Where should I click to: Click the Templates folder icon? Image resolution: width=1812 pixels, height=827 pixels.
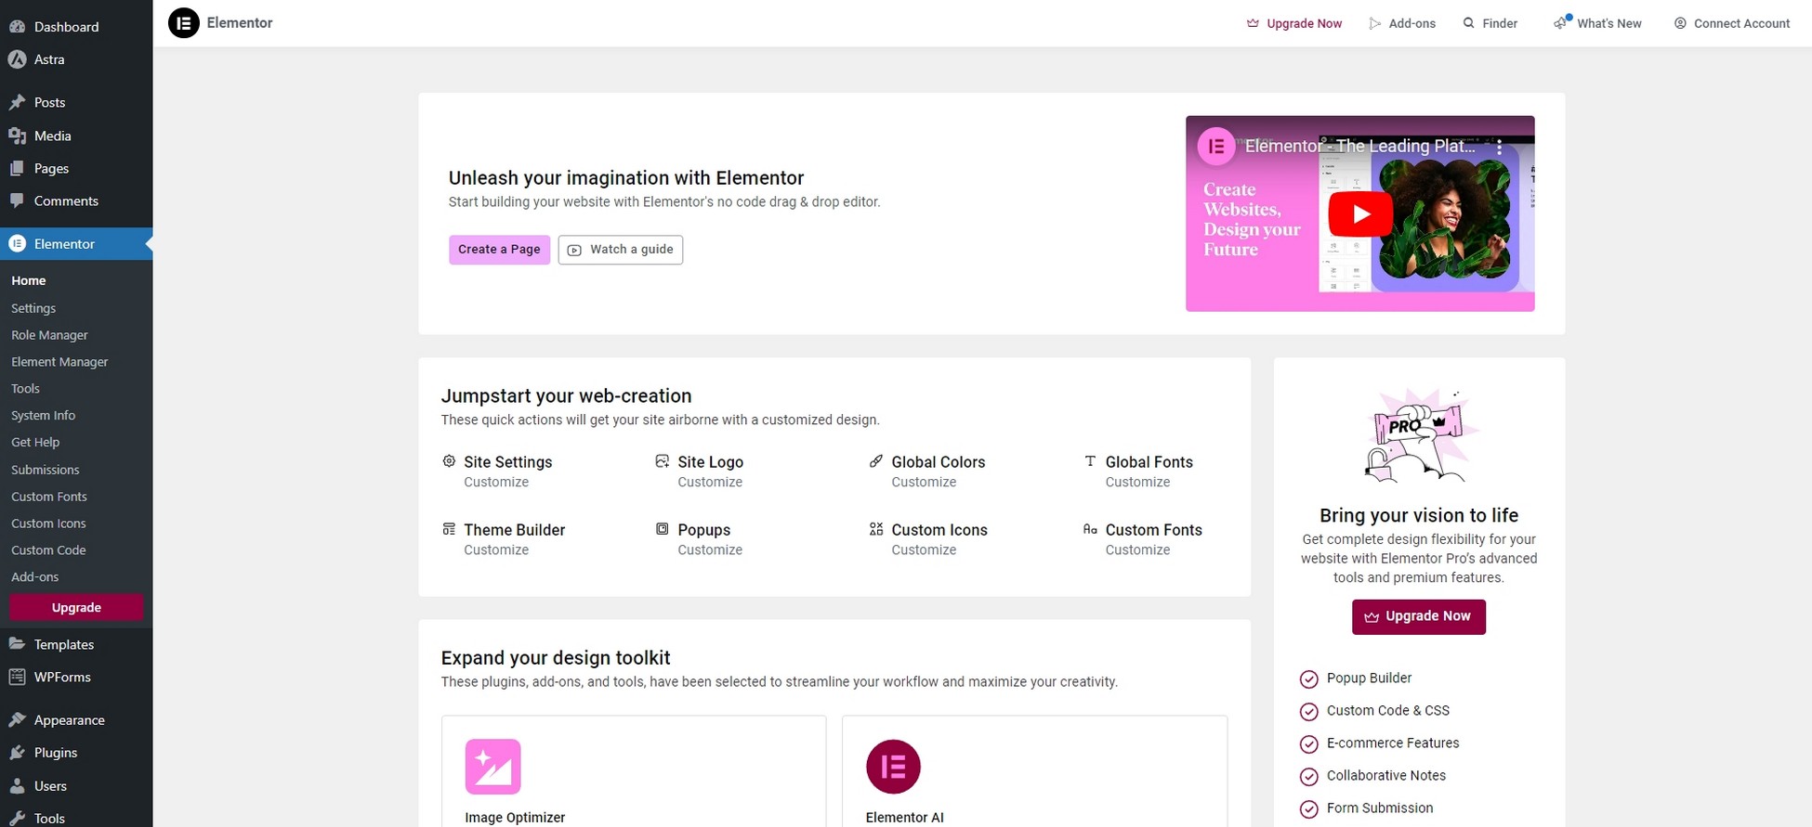coord(17,644)
